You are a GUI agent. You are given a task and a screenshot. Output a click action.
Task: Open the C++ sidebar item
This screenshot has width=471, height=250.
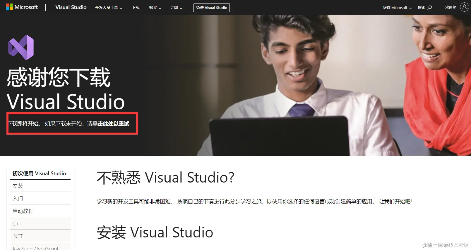pyautogui.click(x=40, y=224)
